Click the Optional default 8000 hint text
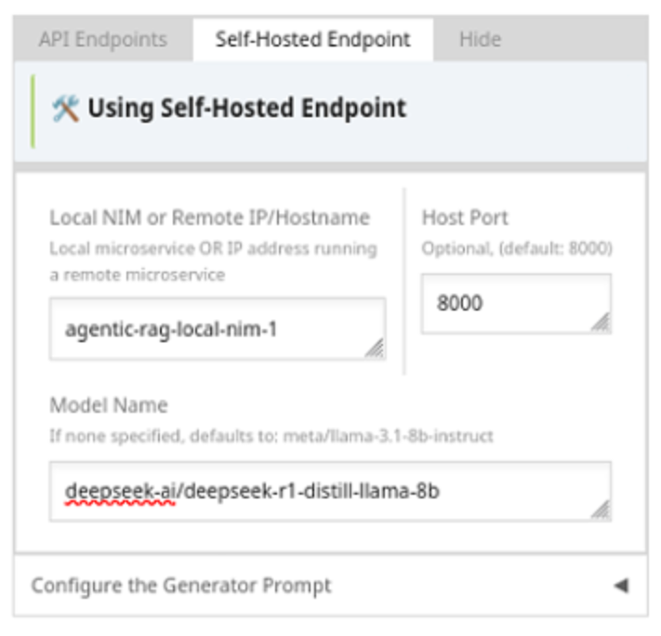This screenshot has height=636, width=661. tap(517, 248)
